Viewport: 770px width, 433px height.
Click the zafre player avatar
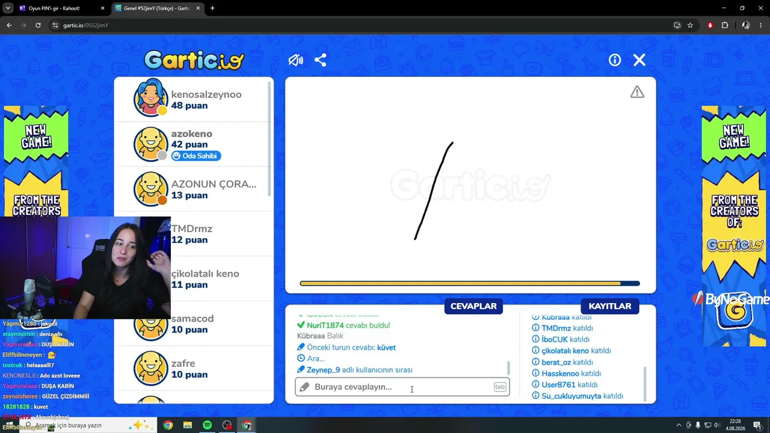click(150, 368)
